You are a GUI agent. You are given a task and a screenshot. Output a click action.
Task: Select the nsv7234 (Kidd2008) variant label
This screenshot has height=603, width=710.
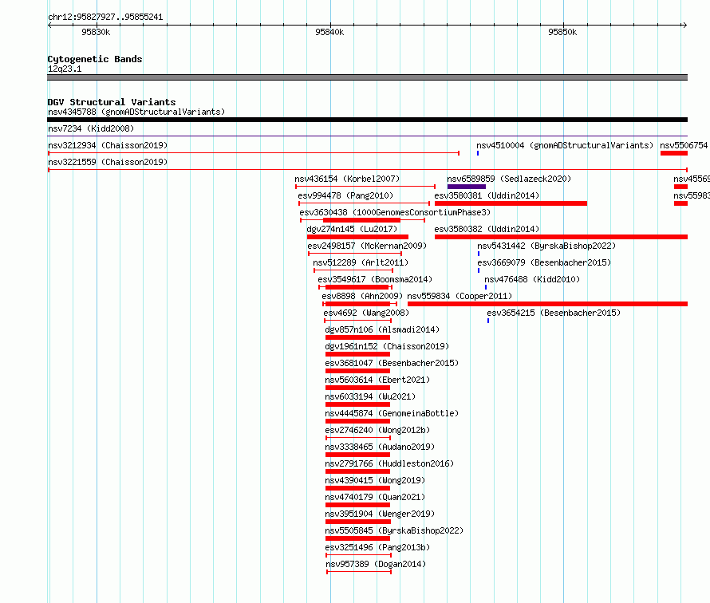tap(91, 128)
